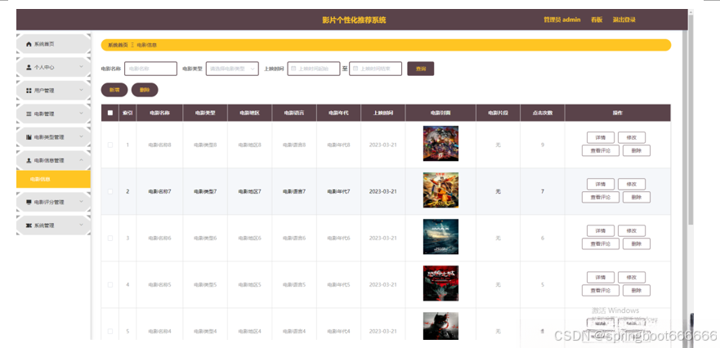The width and height of the screenshot is (720, 348).
Task: Expand 电影管理 with its chevron arrow
Action: [81, 114]
